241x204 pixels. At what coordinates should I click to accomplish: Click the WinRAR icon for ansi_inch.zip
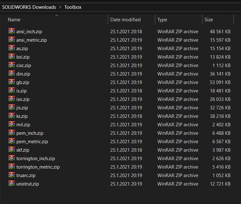(12, 31)
